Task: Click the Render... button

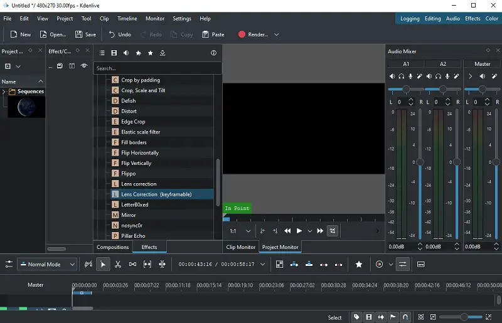Action: (254, 34)
